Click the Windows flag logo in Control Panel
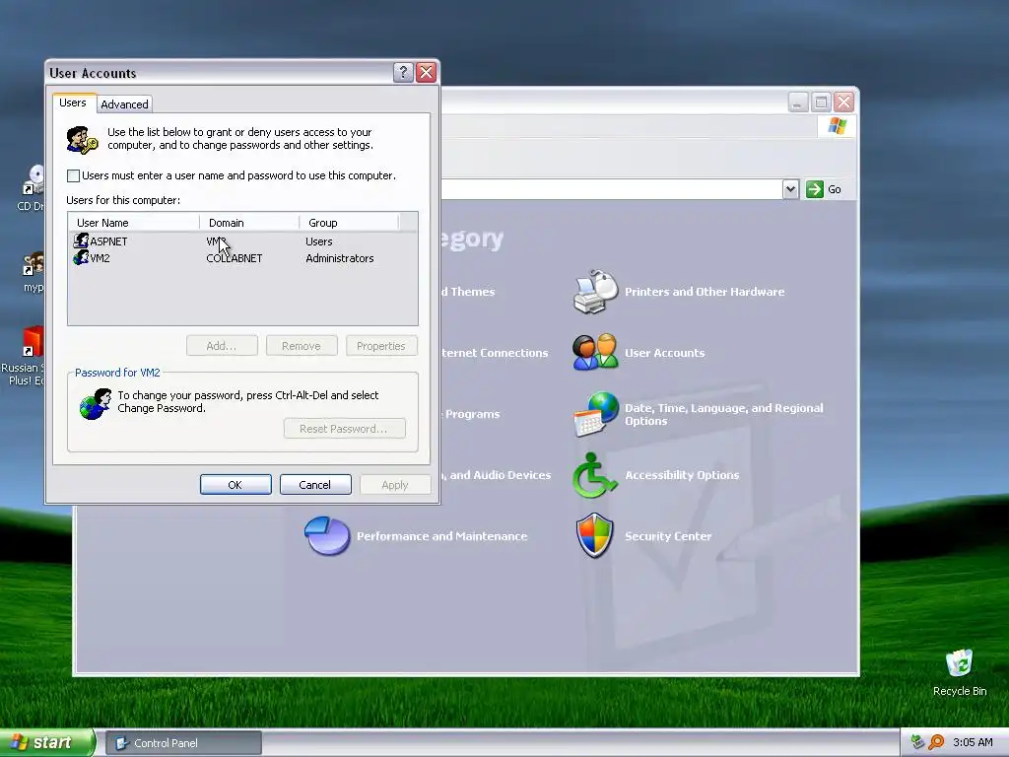 tap(837, 125)
